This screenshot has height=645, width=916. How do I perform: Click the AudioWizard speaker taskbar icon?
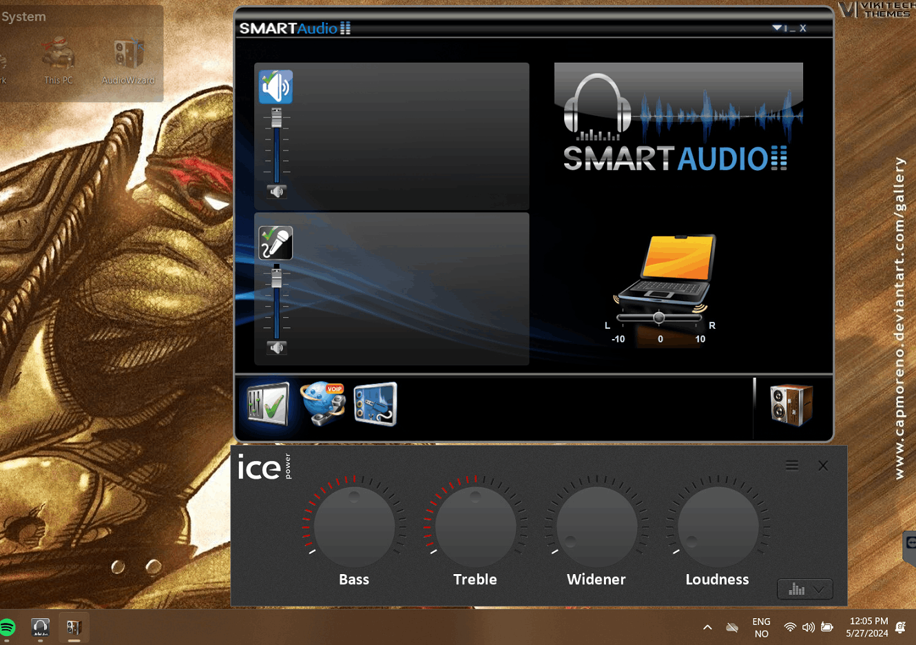click(x=74, y=627)
